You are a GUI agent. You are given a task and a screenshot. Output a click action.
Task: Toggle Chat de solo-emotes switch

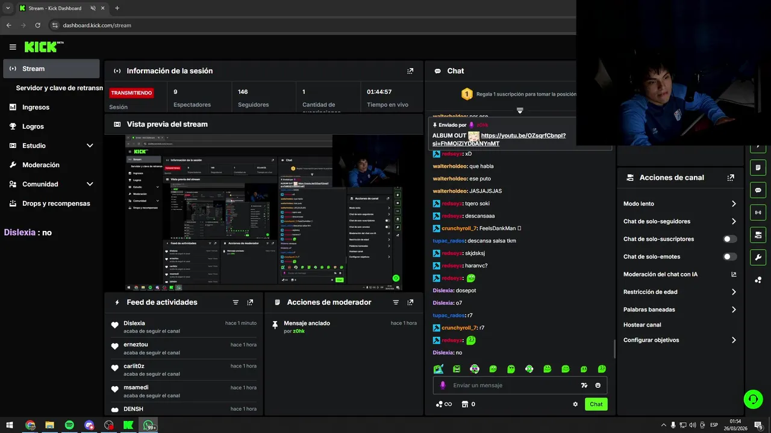coord(729,257)
